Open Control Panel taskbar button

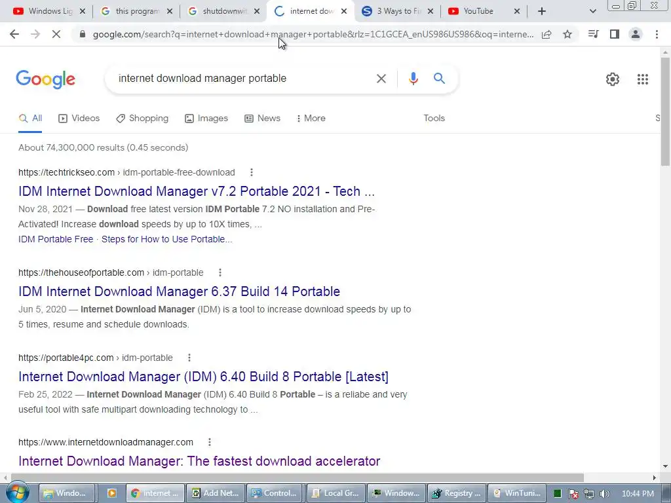coord(275,493)
